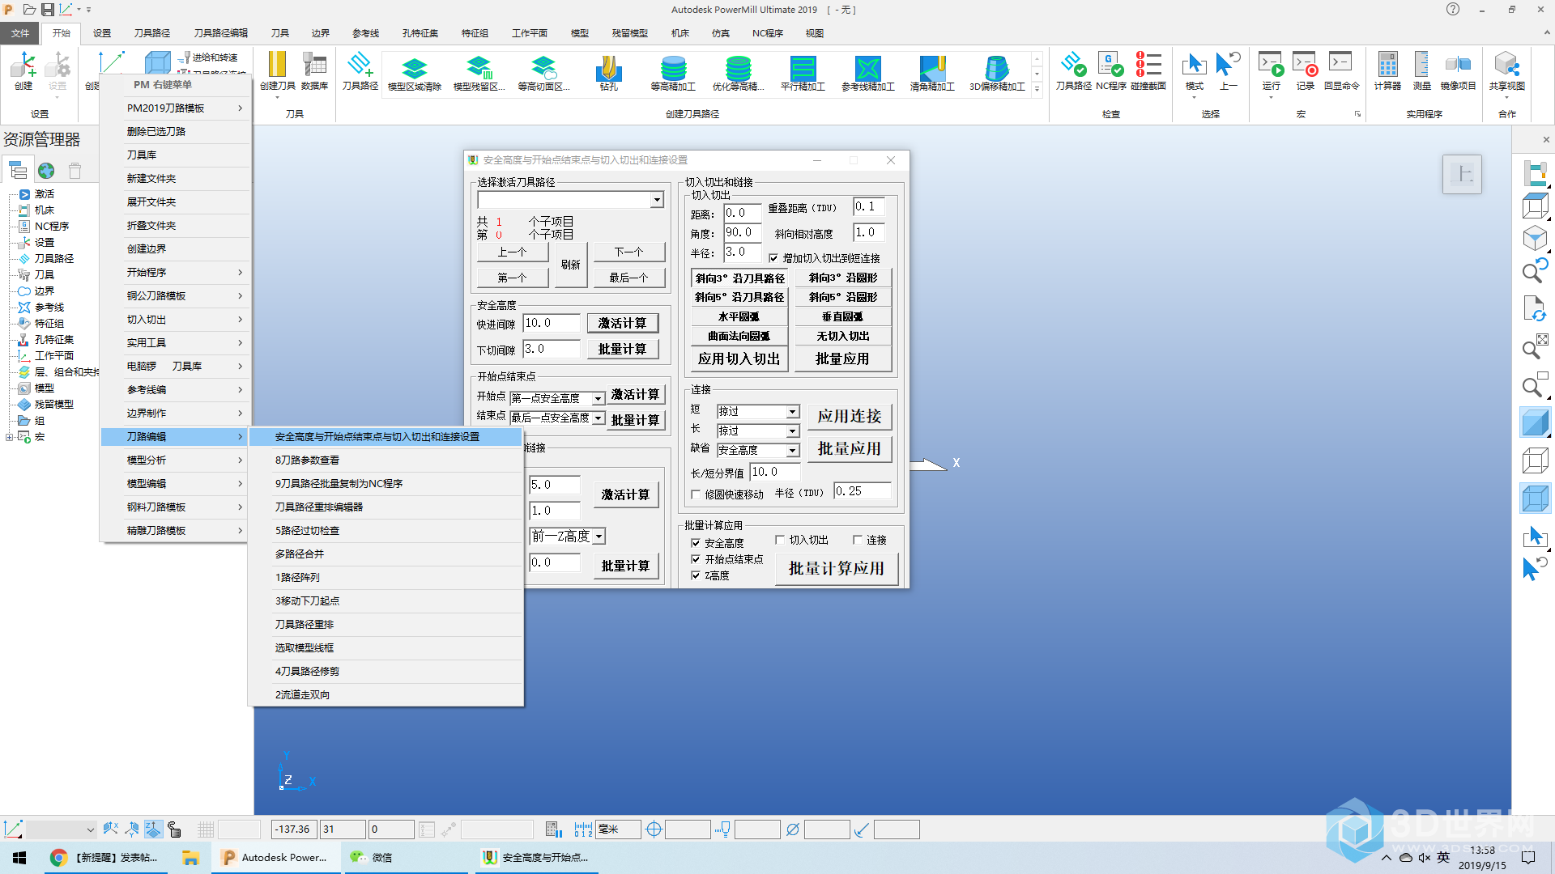
Task: Click the 应用切入切出 button
Action: [739, 359]
